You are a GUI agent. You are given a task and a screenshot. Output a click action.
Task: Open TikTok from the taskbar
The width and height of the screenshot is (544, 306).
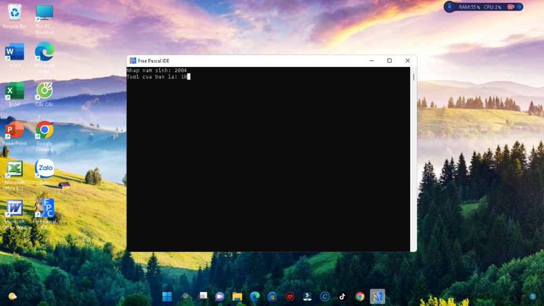point(342,296)
